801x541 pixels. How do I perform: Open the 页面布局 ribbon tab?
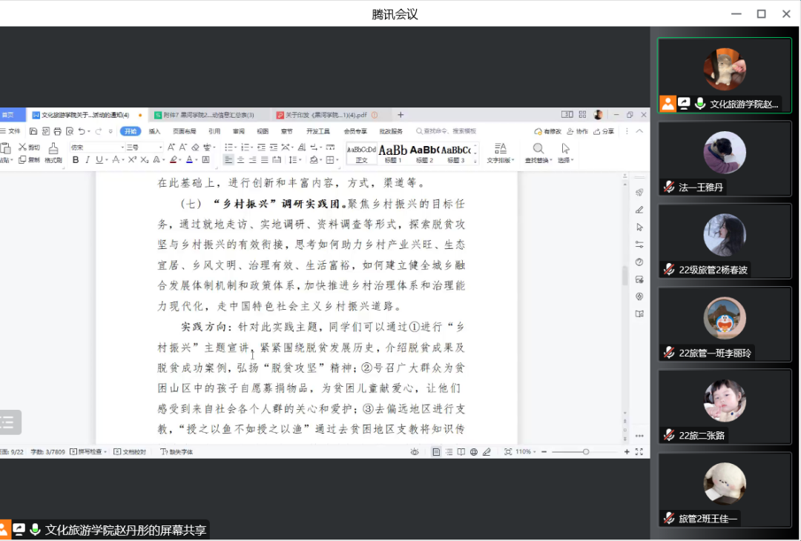(x=185, y=131)
